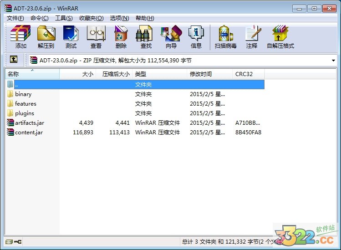Select the features folder name
The width and height of the screenshot is (341, 250).
pos(25,103)
